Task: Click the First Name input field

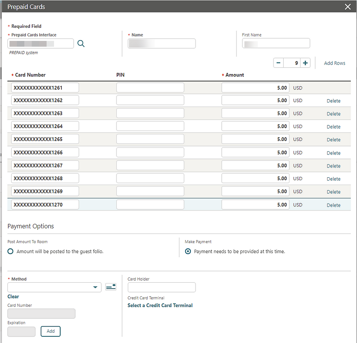Action: tap(276, 43)
